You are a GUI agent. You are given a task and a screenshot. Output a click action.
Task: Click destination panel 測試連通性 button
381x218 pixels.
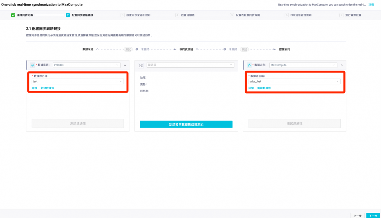pos(295,124)
